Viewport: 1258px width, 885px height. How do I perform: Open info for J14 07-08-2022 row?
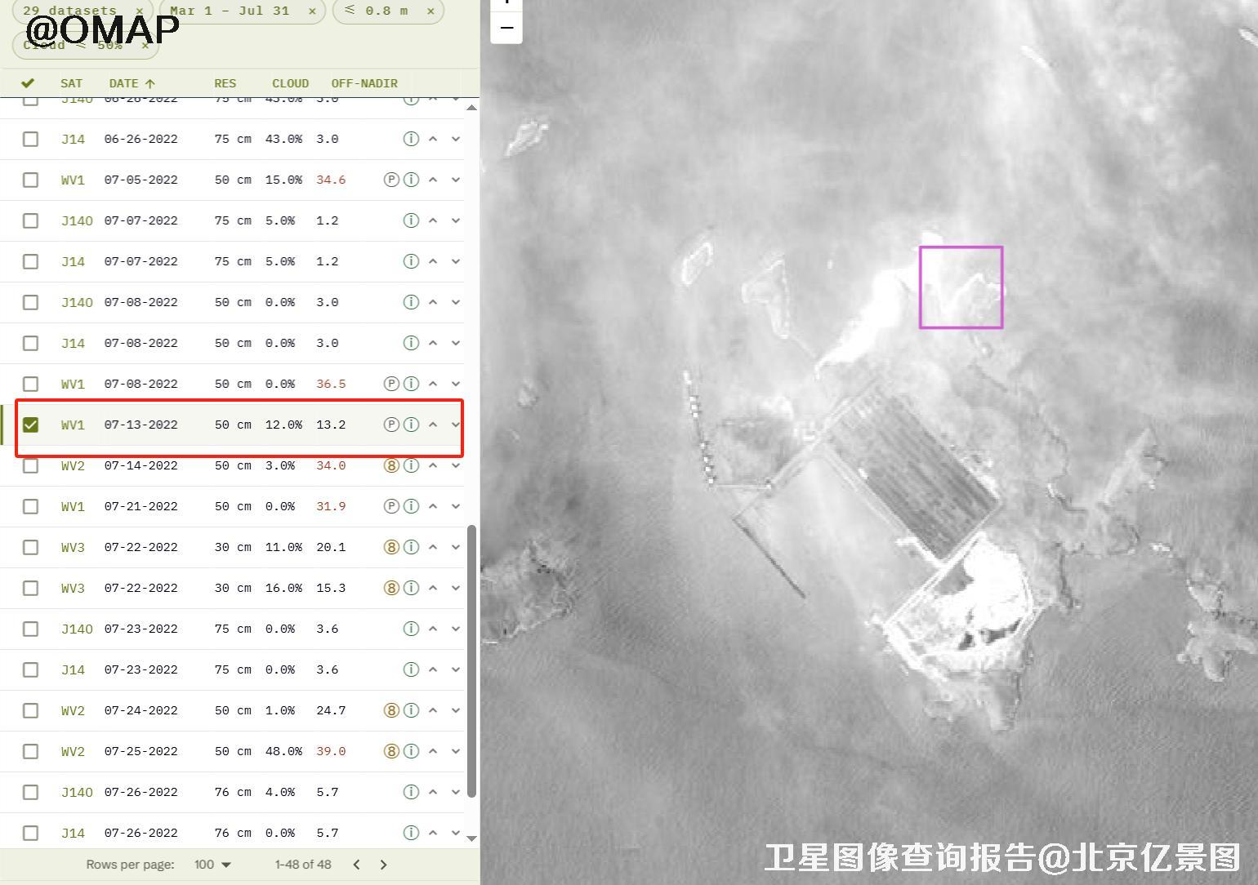point(411,343)
